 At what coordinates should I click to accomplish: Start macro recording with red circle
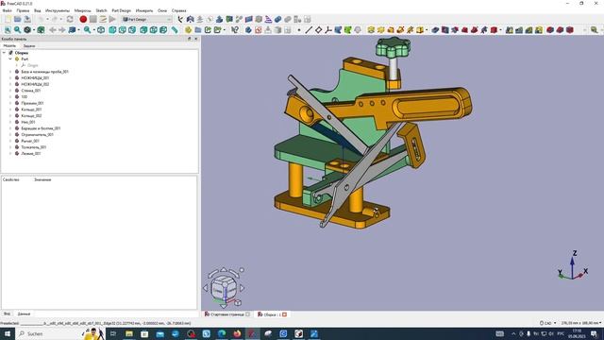coord(83,19)
